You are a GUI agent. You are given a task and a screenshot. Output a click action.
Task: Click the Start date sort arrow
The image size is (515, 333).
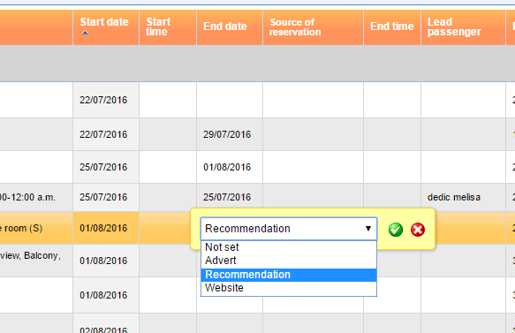coord(85,32)
